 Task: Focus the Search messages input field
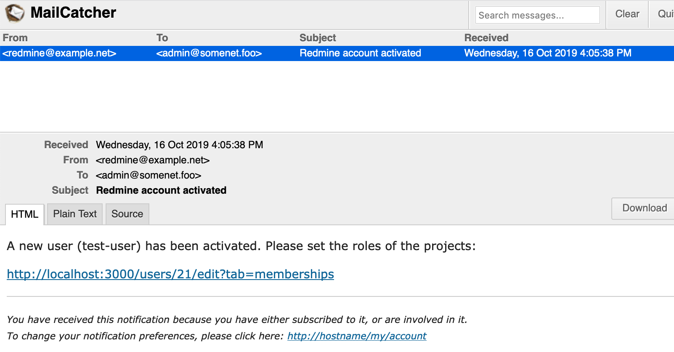point(537,15)
